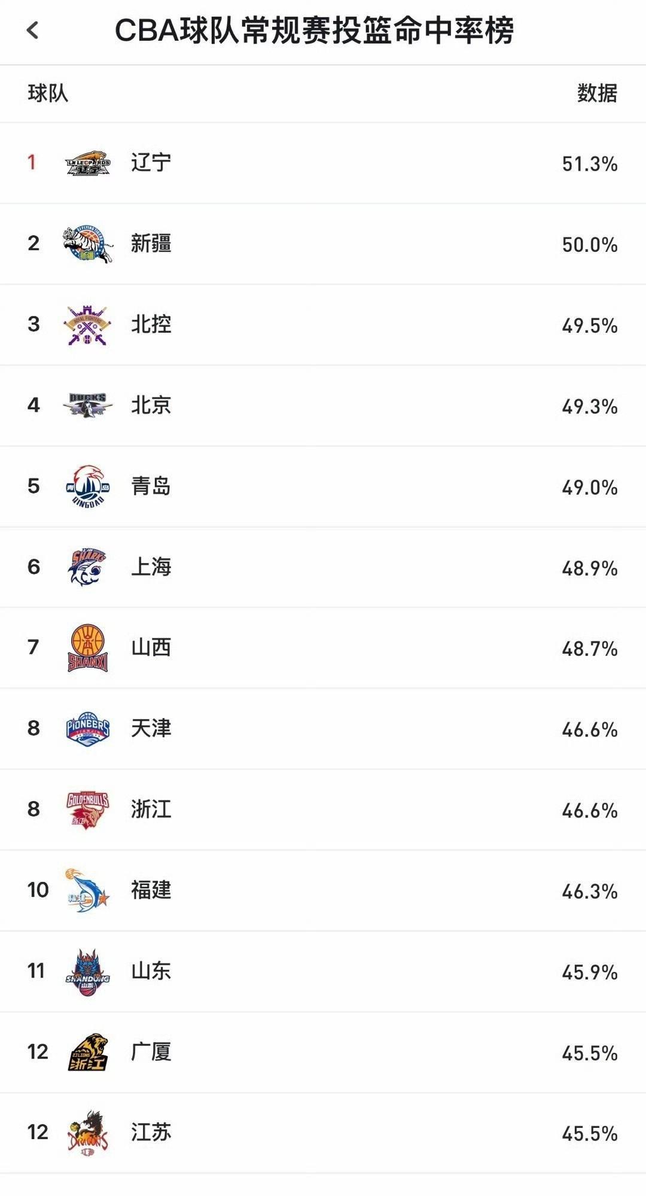This screenshot has width=646, height=1196.
Task: Click the Liaoning Leopards team logo
Action: (x=88, y=163)
